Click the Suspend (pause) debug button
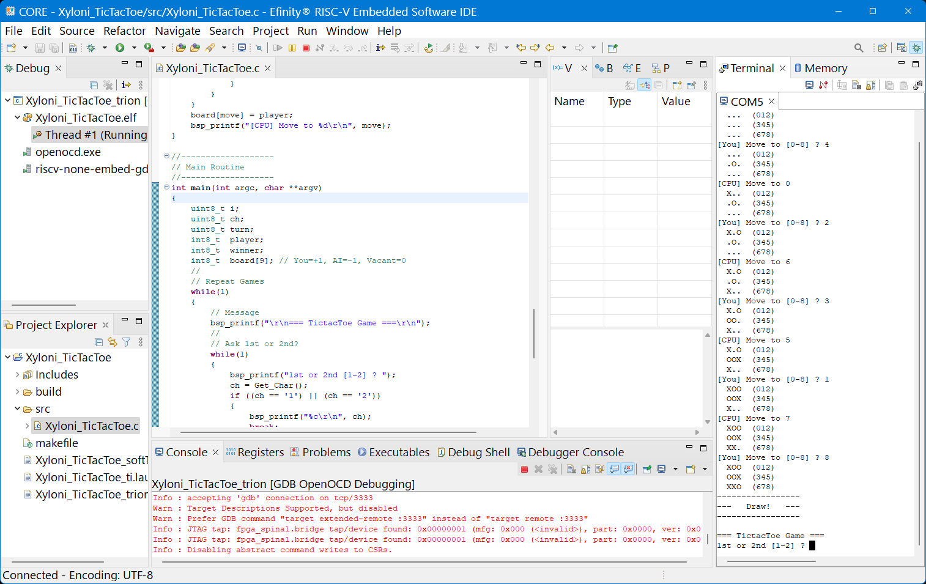Image resolution: width=926 pixels, height=584 pixels. 292,48
